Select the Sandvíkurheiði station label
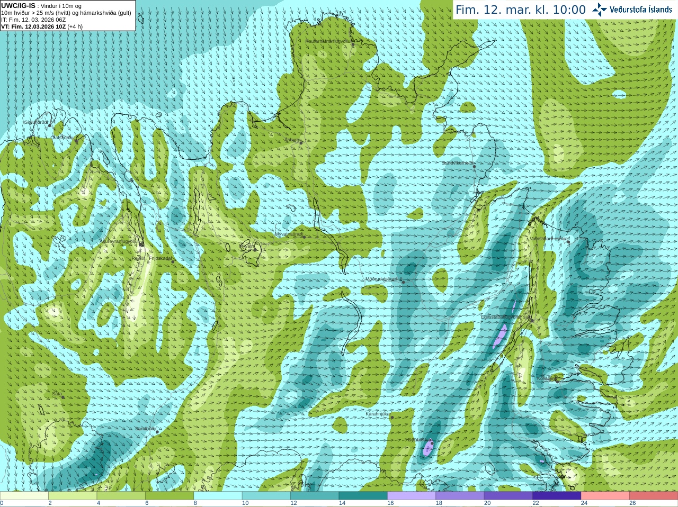This screenshot has height=507, width=678. click(458, 163)
